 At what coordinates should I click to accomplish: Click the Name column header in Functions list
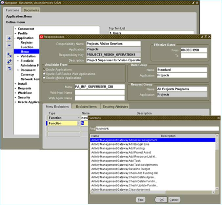point(125,136)
